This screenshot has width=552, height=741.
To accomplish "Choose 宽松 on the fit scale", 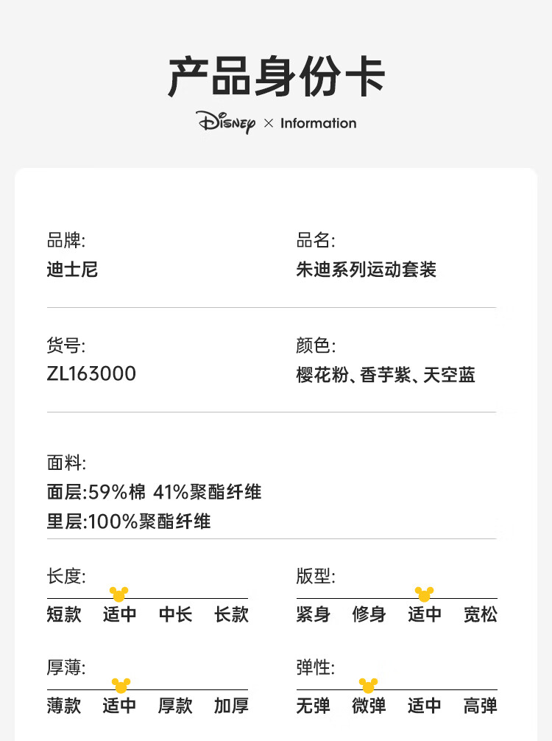I will coord(480,614).
